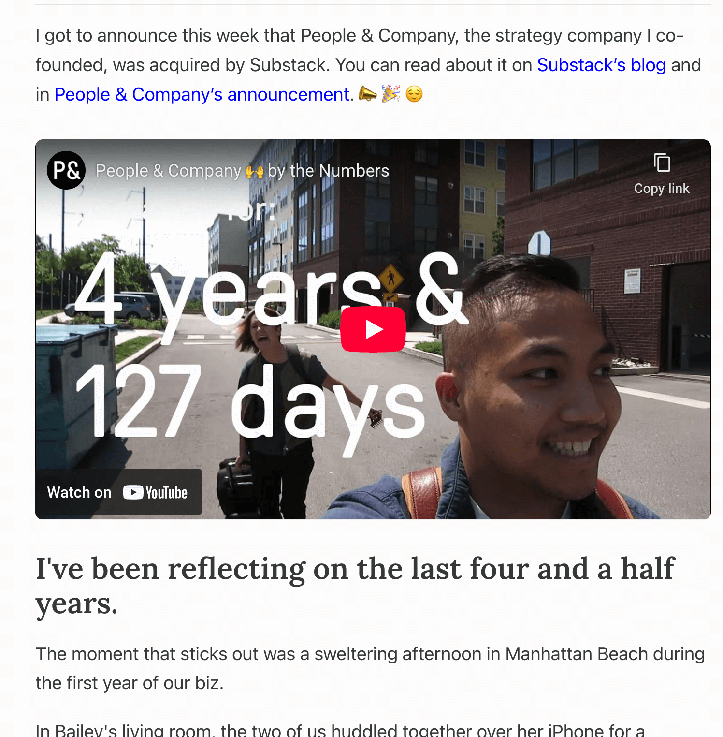Click the heading 'I've been reflecting on the last four and a half years.'
This screenshot has height=737, width=723.
(x=355, y=586)
